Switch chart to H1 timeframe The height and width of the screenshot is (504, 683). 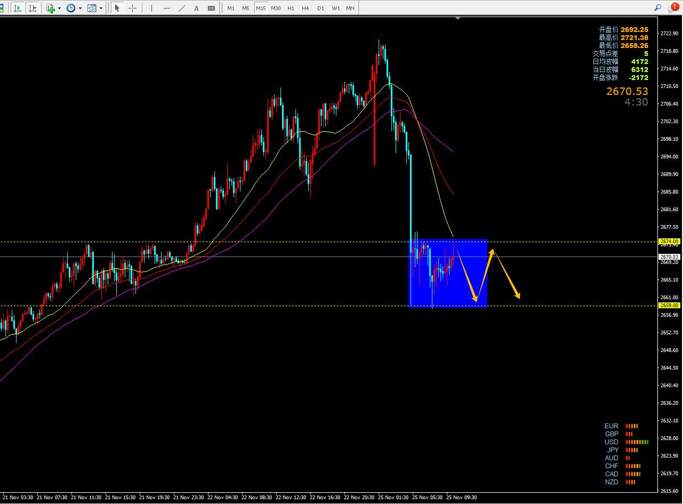(x=291, y=8)
